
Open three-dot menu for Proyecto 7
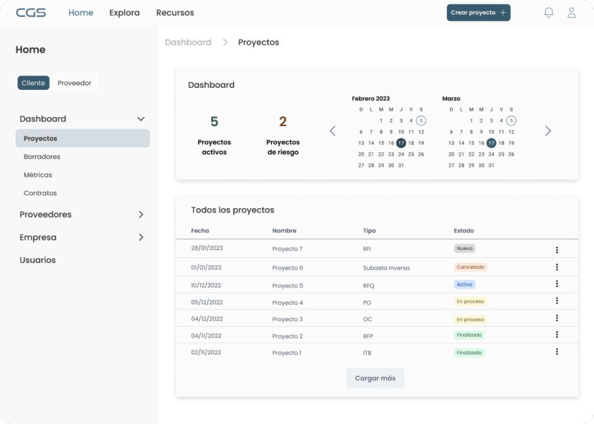557,250
